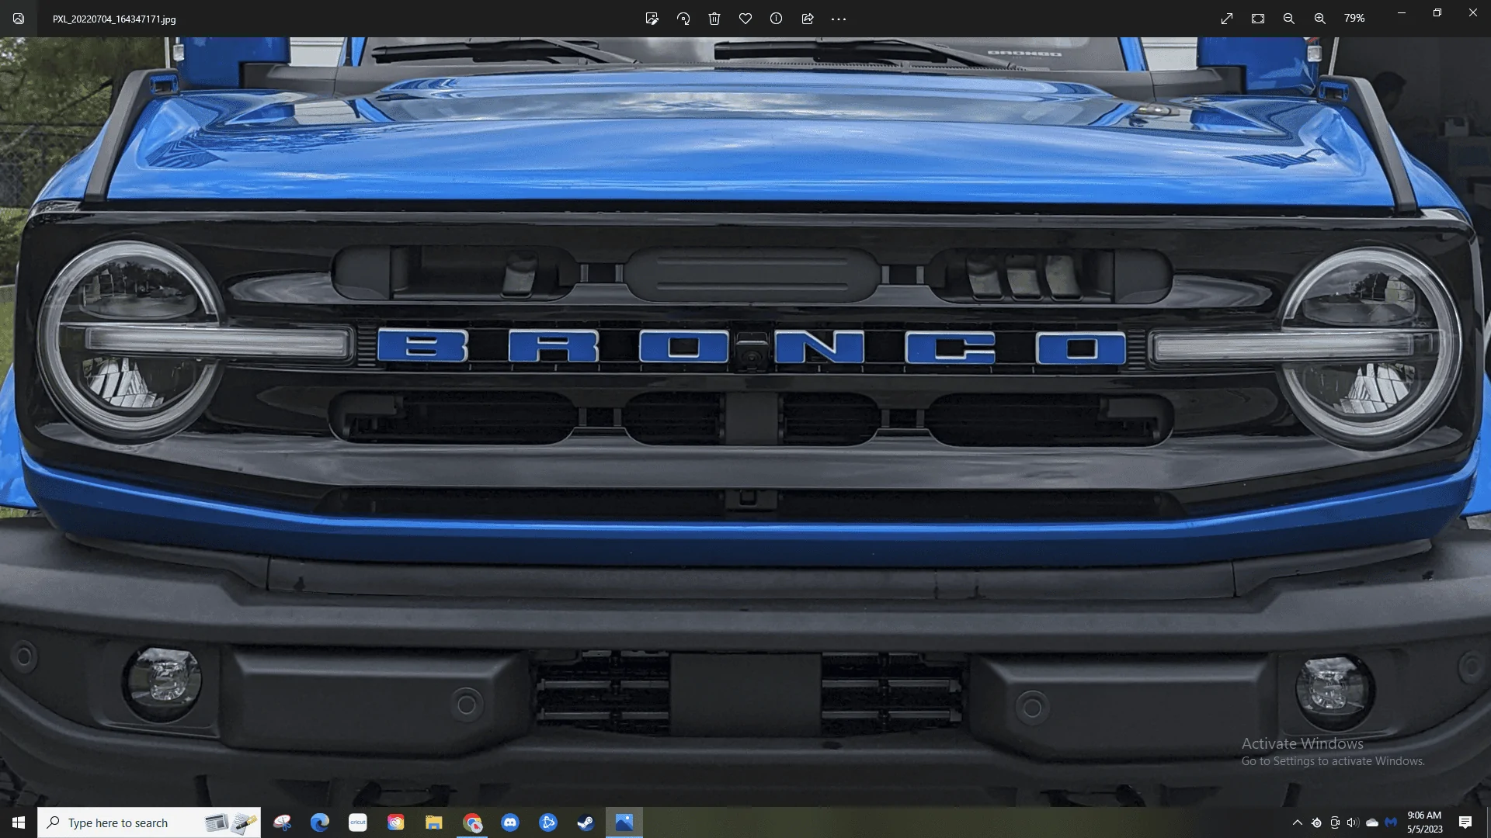Add photo to favorites with heart
The height and width of the screenshot is (838, 1491).
[745, 19]
